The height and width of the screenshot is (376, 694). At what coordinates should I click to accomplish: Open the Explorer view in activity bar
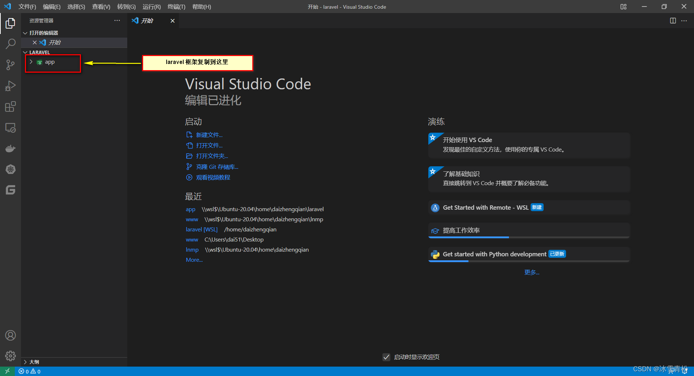tap(10, 23)
